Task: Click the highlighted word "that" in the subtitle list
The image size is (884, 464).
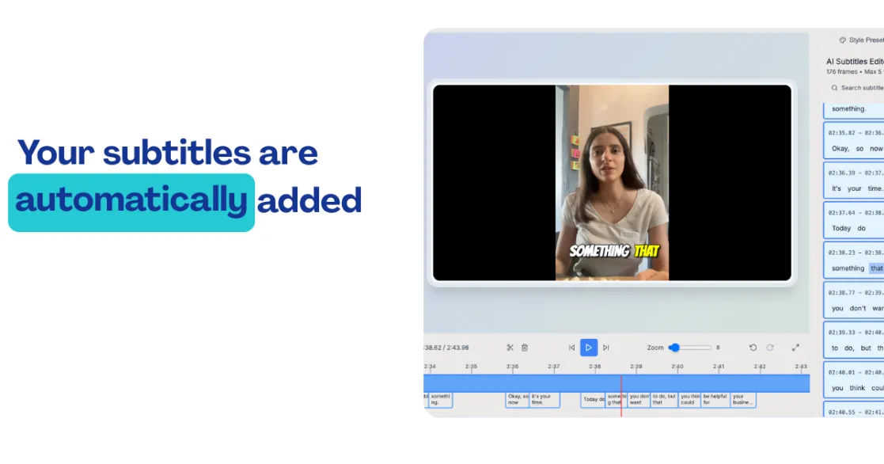Action: point(876,268)
